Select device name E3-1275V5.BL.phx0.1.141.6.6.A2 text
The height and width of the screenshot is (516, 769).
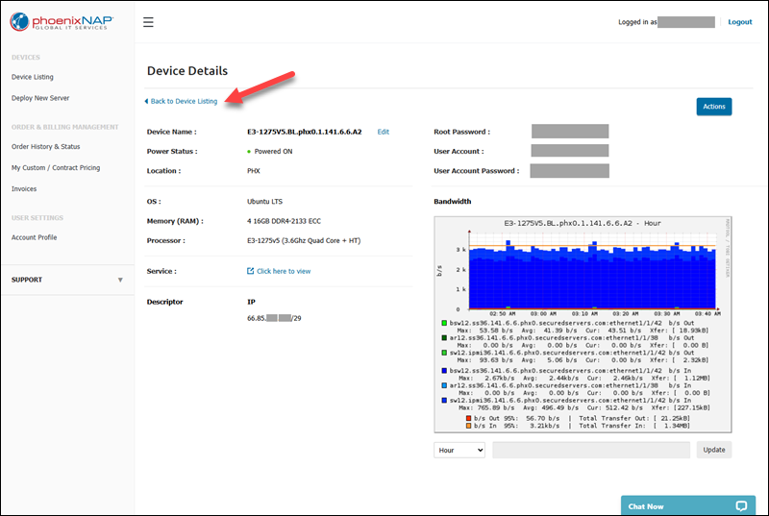pyautogui.click(x=304, y=132)
